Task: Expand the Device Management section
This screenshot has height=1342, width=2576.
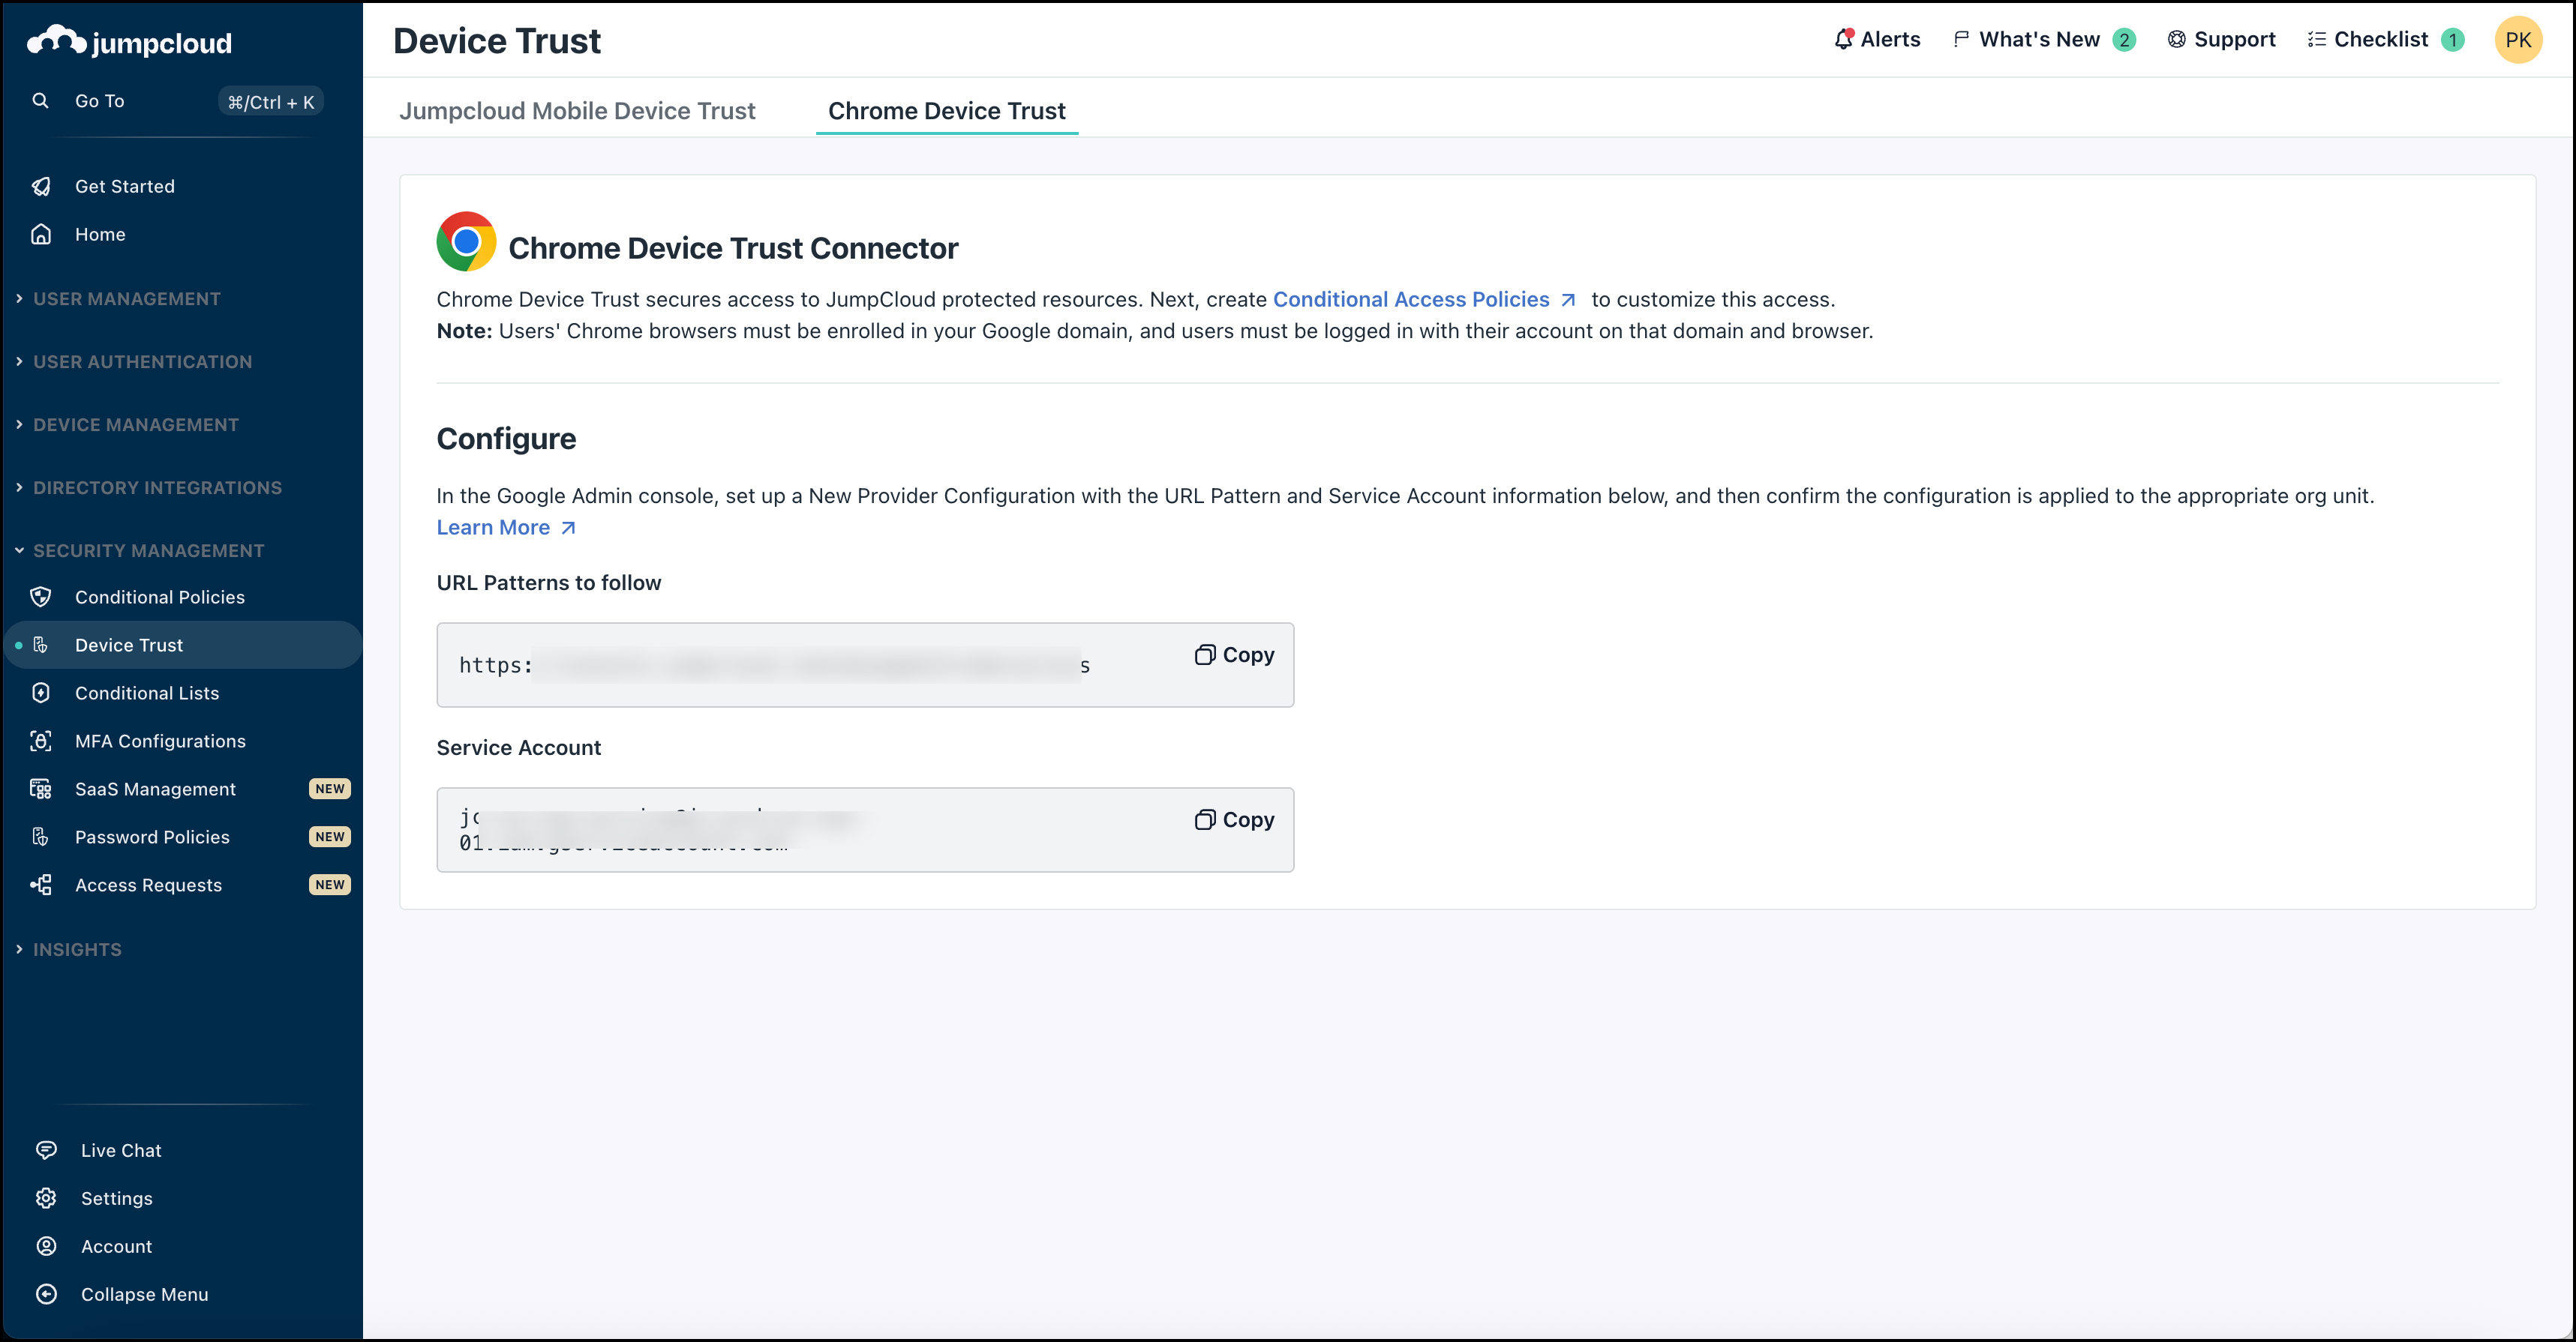Action: pos(127,424)
